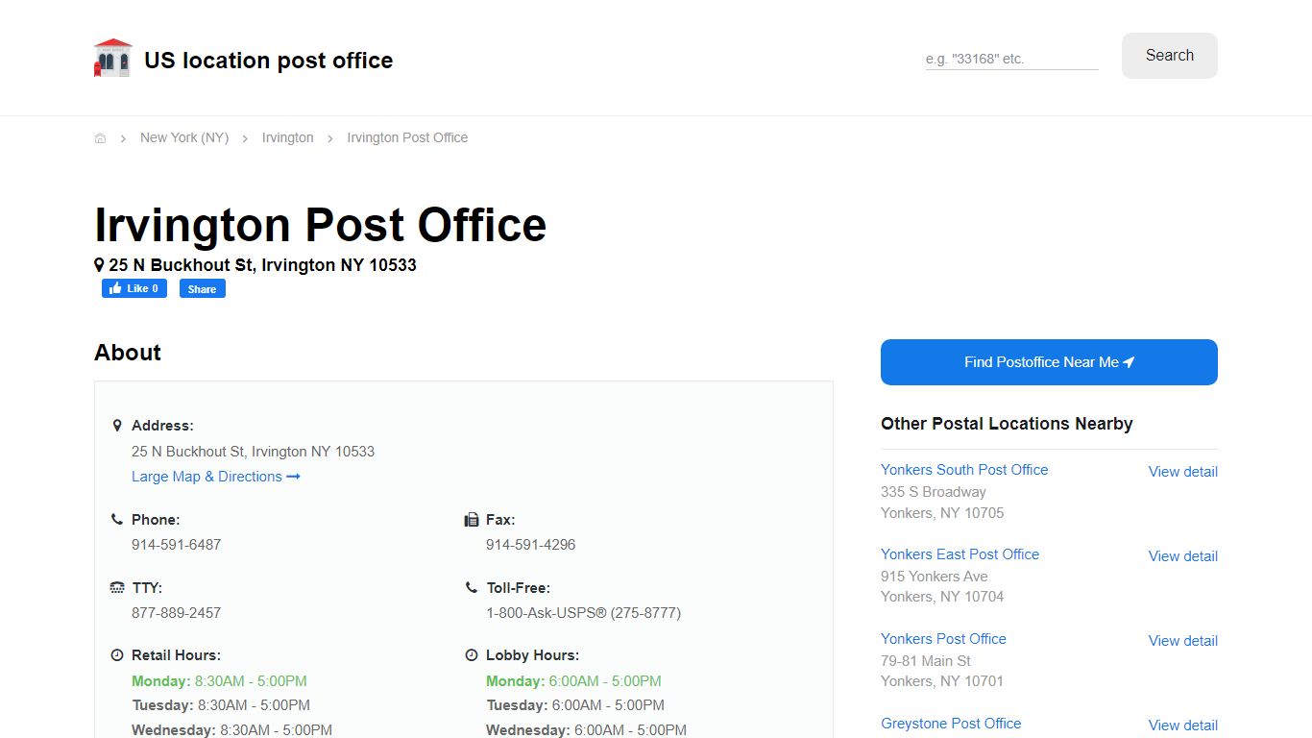Image resolution: width=1312 pixels, height=738 pixels.
Task: Click the Irvington Post Office main heading
Action: pyautogui.click(x=320, y=225)
